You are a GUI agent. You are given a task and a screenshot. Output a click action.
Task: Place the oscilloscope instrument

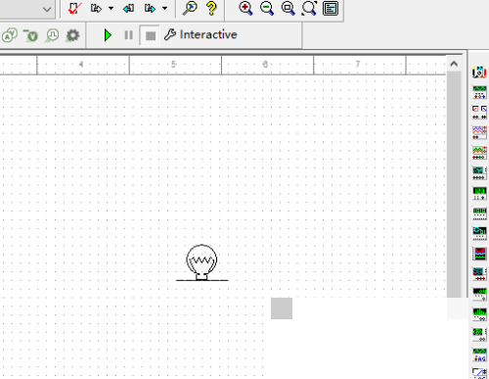[x=479, y=132]
